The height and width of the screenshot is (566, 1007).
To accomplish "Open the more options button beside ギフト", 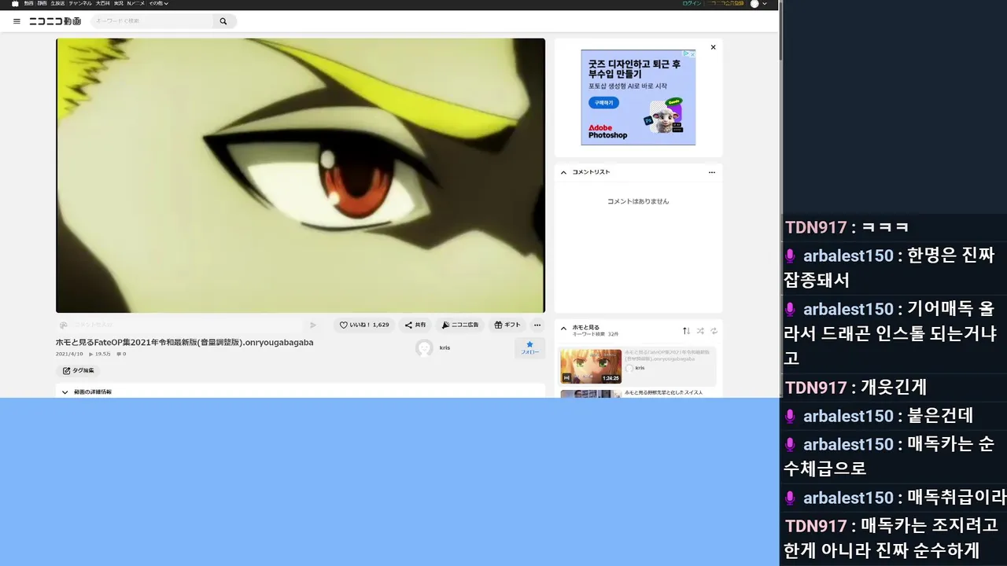I will point(537,325).
